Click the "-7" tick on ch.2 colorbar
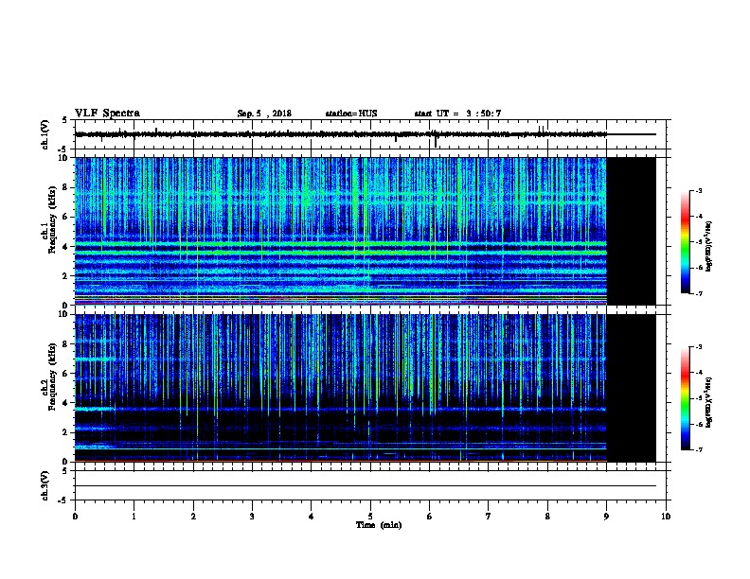Screen dimensions: 750x579 click(699, 449)
